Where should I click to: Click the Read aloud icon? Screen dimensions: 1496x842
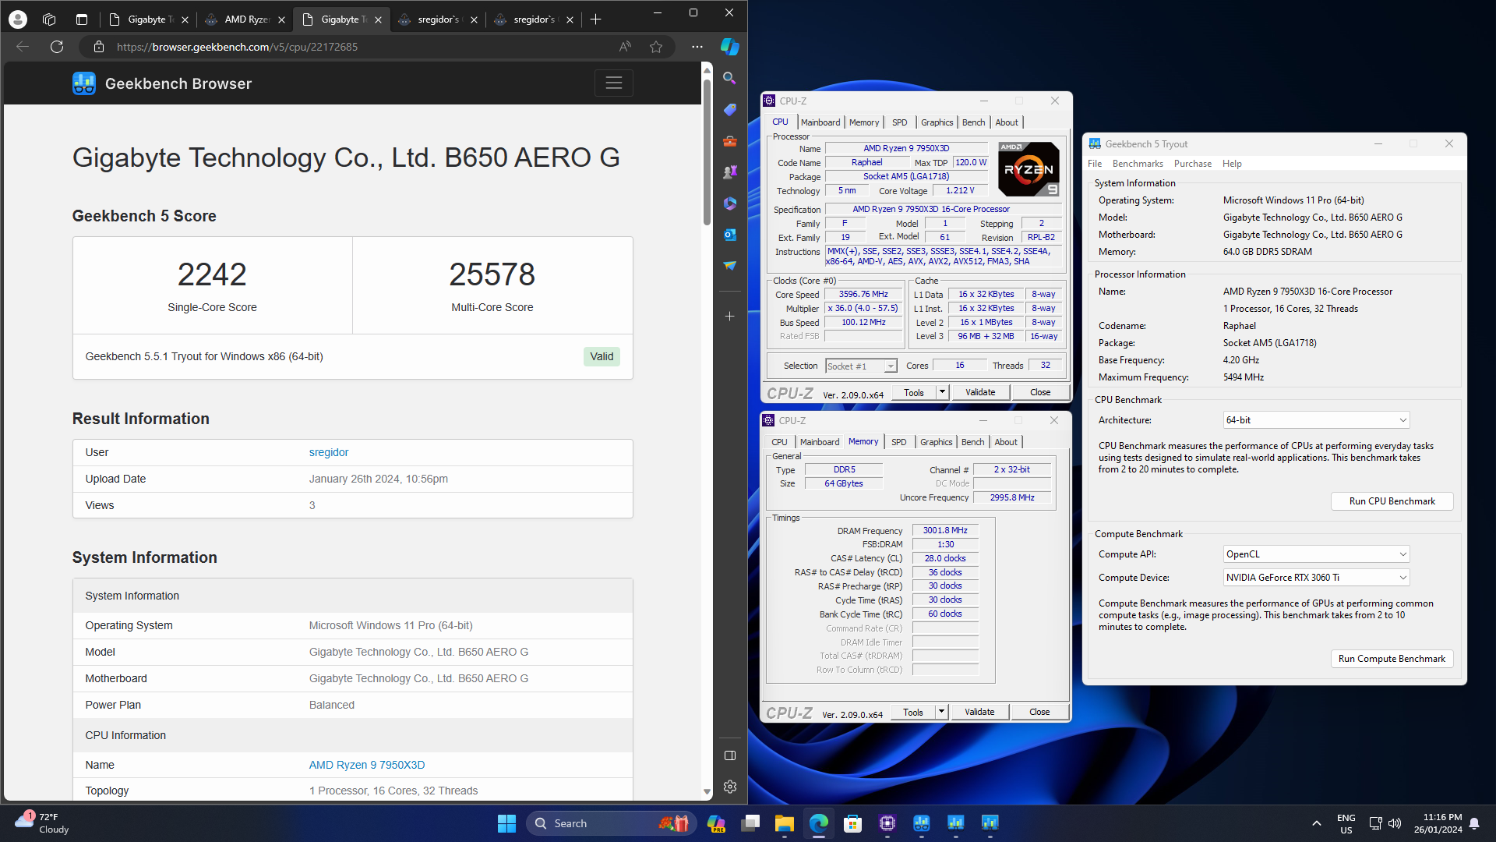(625, 47)
